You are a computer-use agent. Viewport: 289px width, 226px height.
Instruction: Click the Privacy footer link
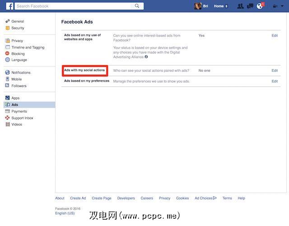(164, 198)
